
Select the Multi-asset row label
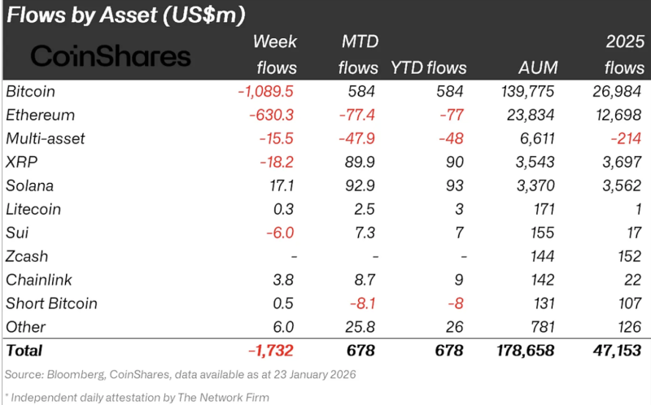click(x=46, y=138)
